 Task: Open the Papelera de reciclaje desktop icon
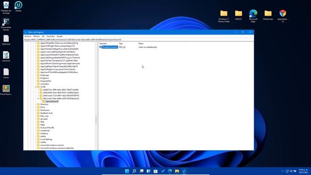[6, 8]
